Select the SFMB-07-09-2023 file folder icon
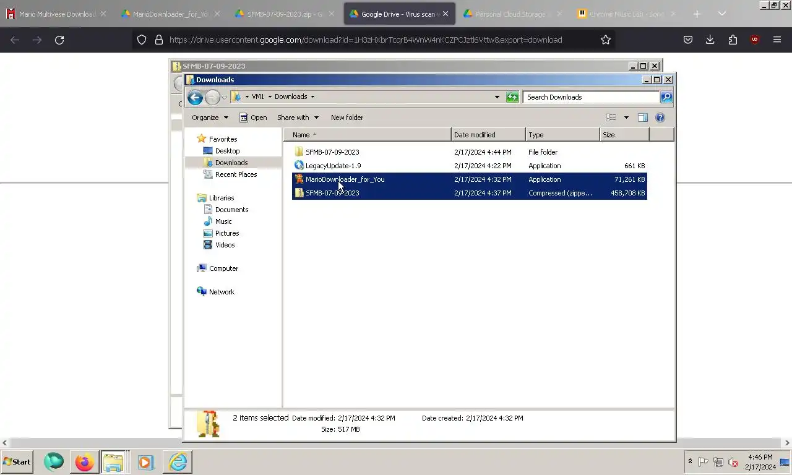Image resolution: width=792 pixels, height=475 pixels. [x=299, y=152]
